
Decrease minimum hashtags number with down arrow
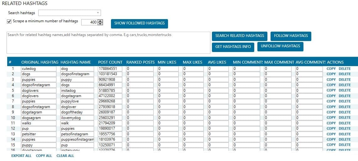(x=100, y=23)
